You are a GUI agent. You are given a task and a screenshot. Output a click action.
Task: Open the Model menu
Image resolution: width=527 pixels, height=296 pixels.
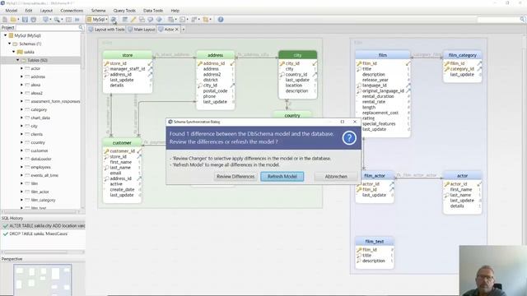(11, 11)
